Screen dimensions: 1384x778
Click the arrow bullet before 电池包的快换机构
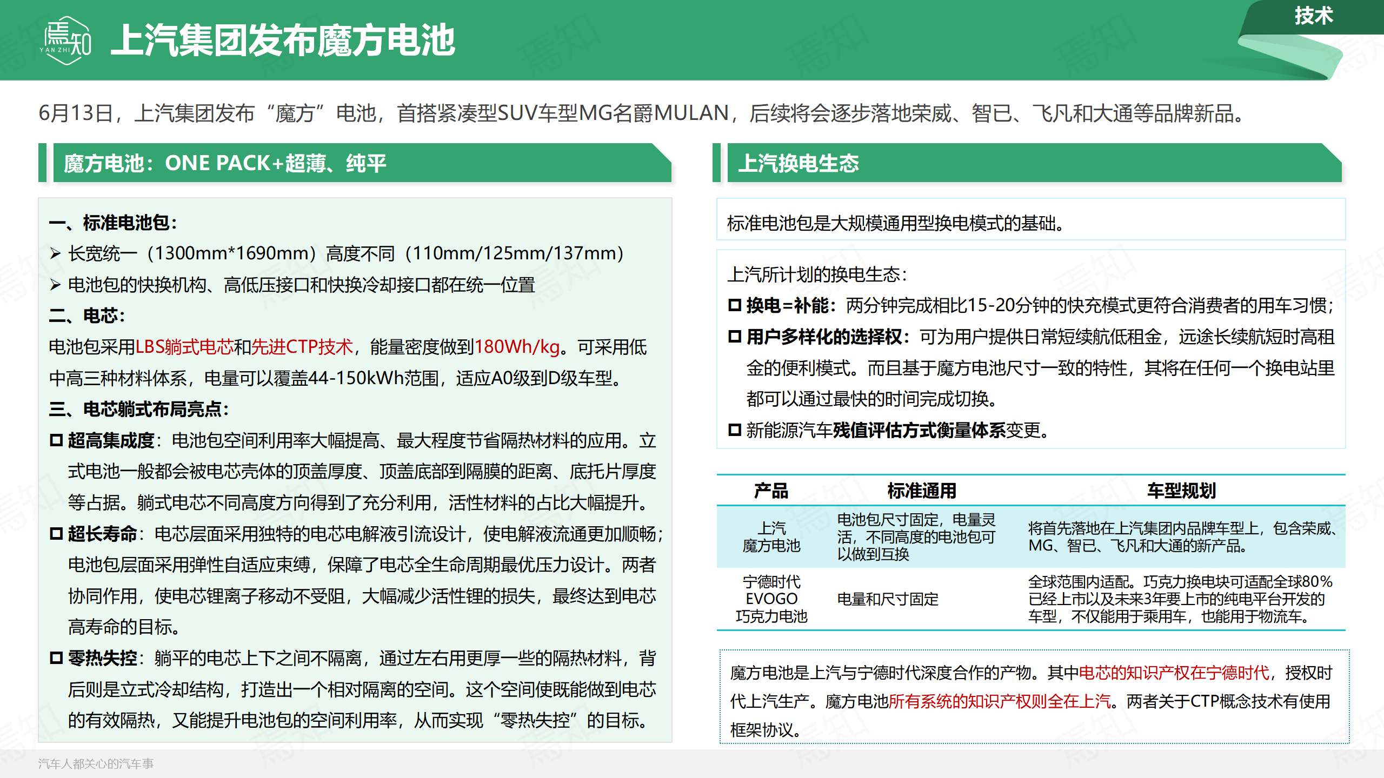click(x=55, y=285)
